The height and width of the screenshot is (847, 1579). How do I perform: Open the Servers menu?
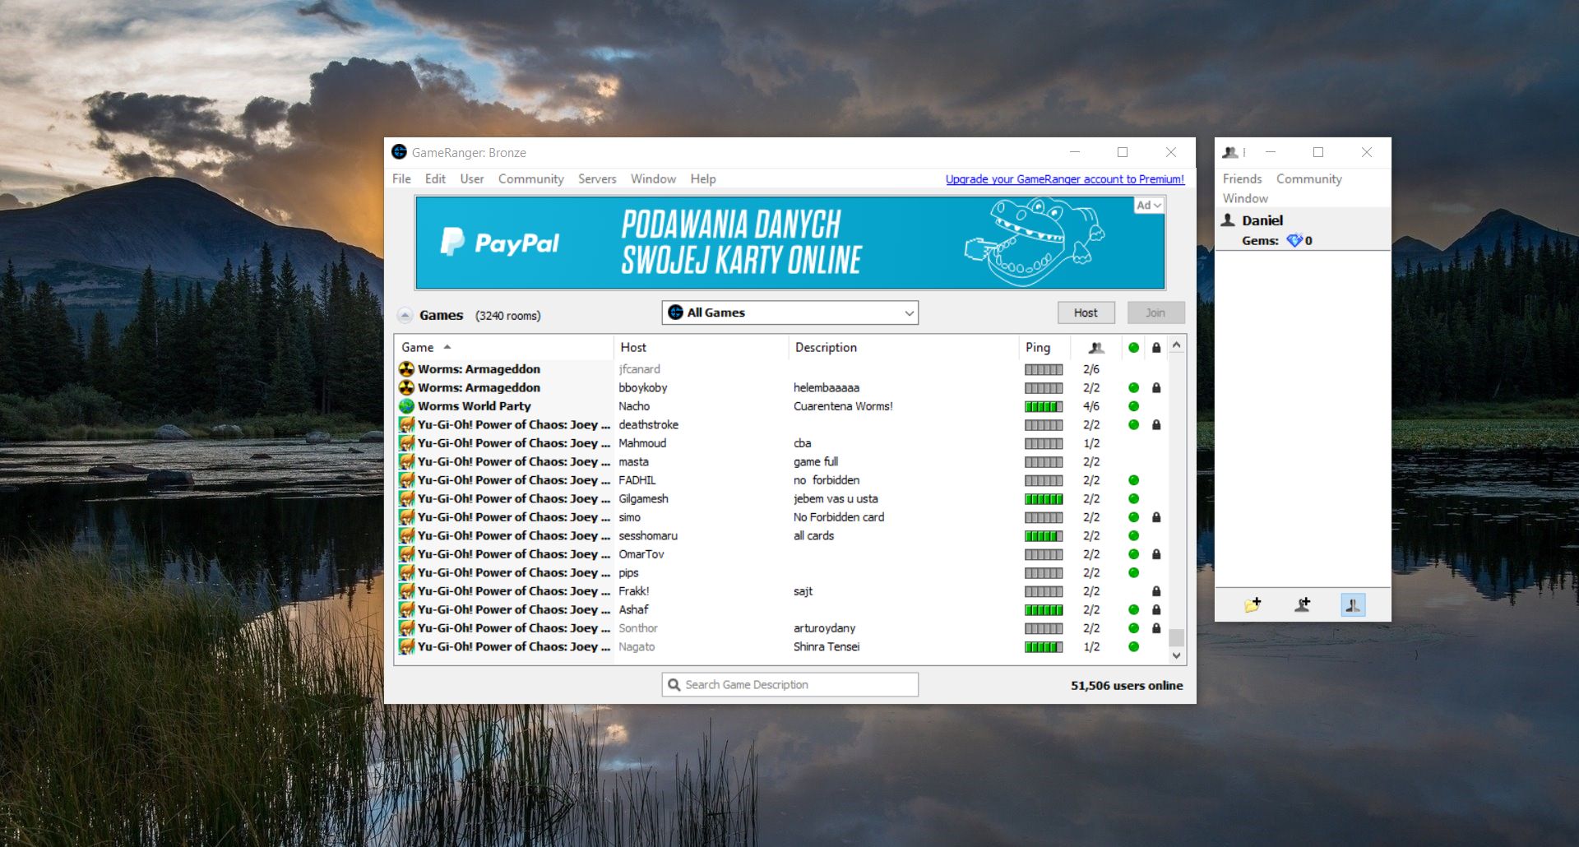[596, 179]
